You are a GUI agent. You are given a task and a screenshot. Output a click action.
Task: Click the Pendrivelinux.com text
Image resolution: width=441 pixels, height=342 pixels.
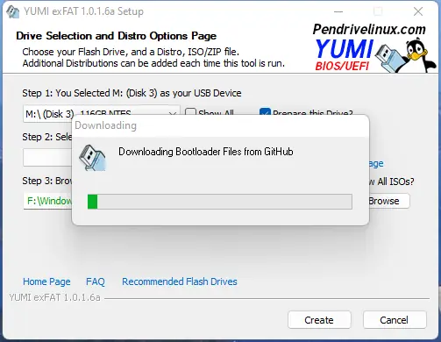(369, 30)
